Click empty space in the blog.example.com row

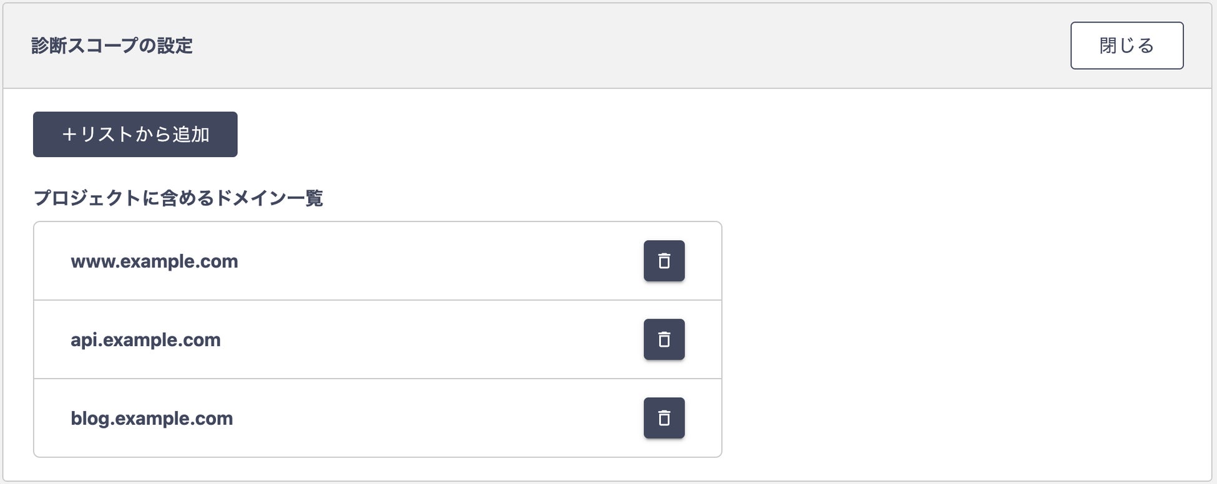coord(437,419)
